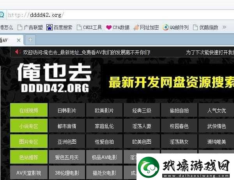This screenshot has width=234, height=180.
Task: Open the AV天堂影视 link
Action: point(29,173)
